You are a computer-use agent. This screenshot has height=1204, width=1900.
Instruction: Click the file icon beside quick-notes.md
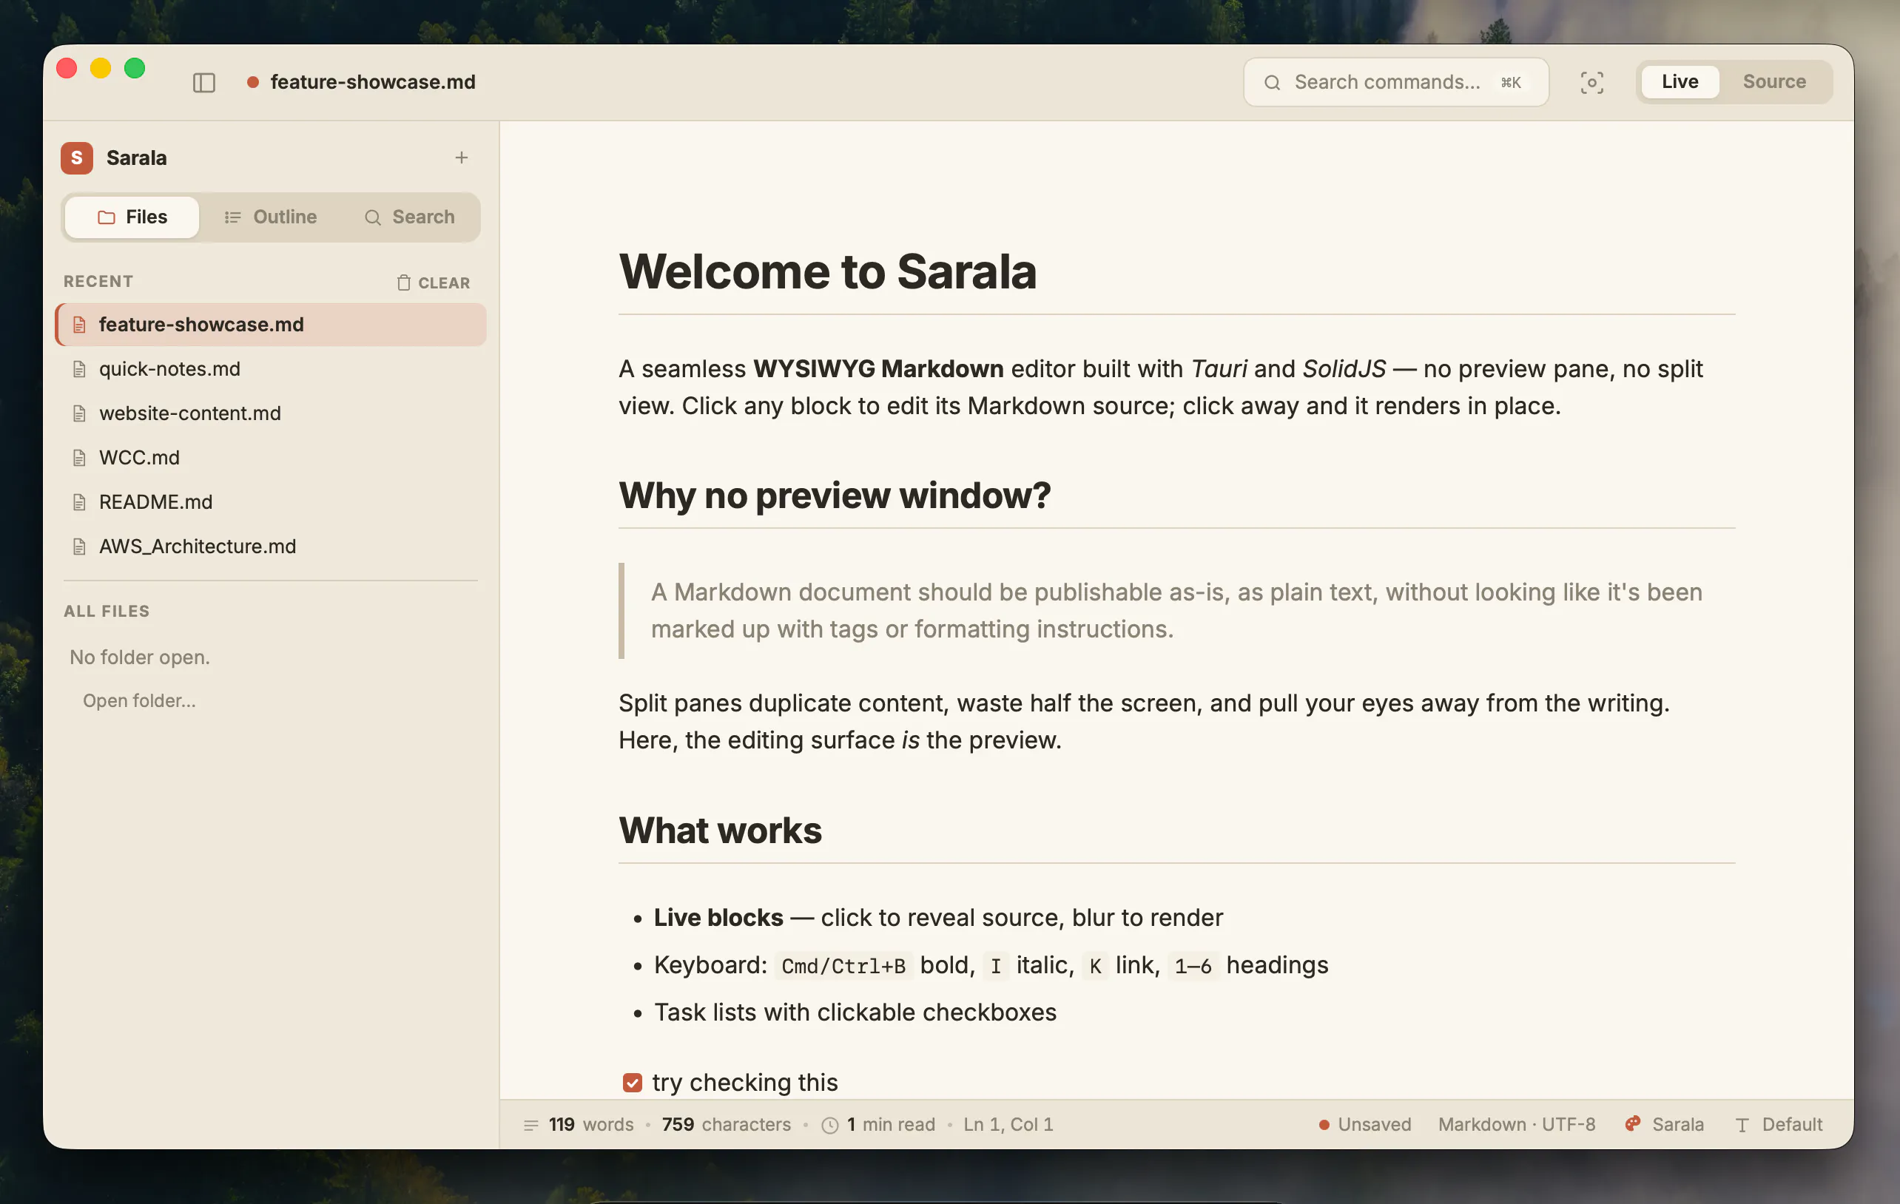tap(79, 368)
